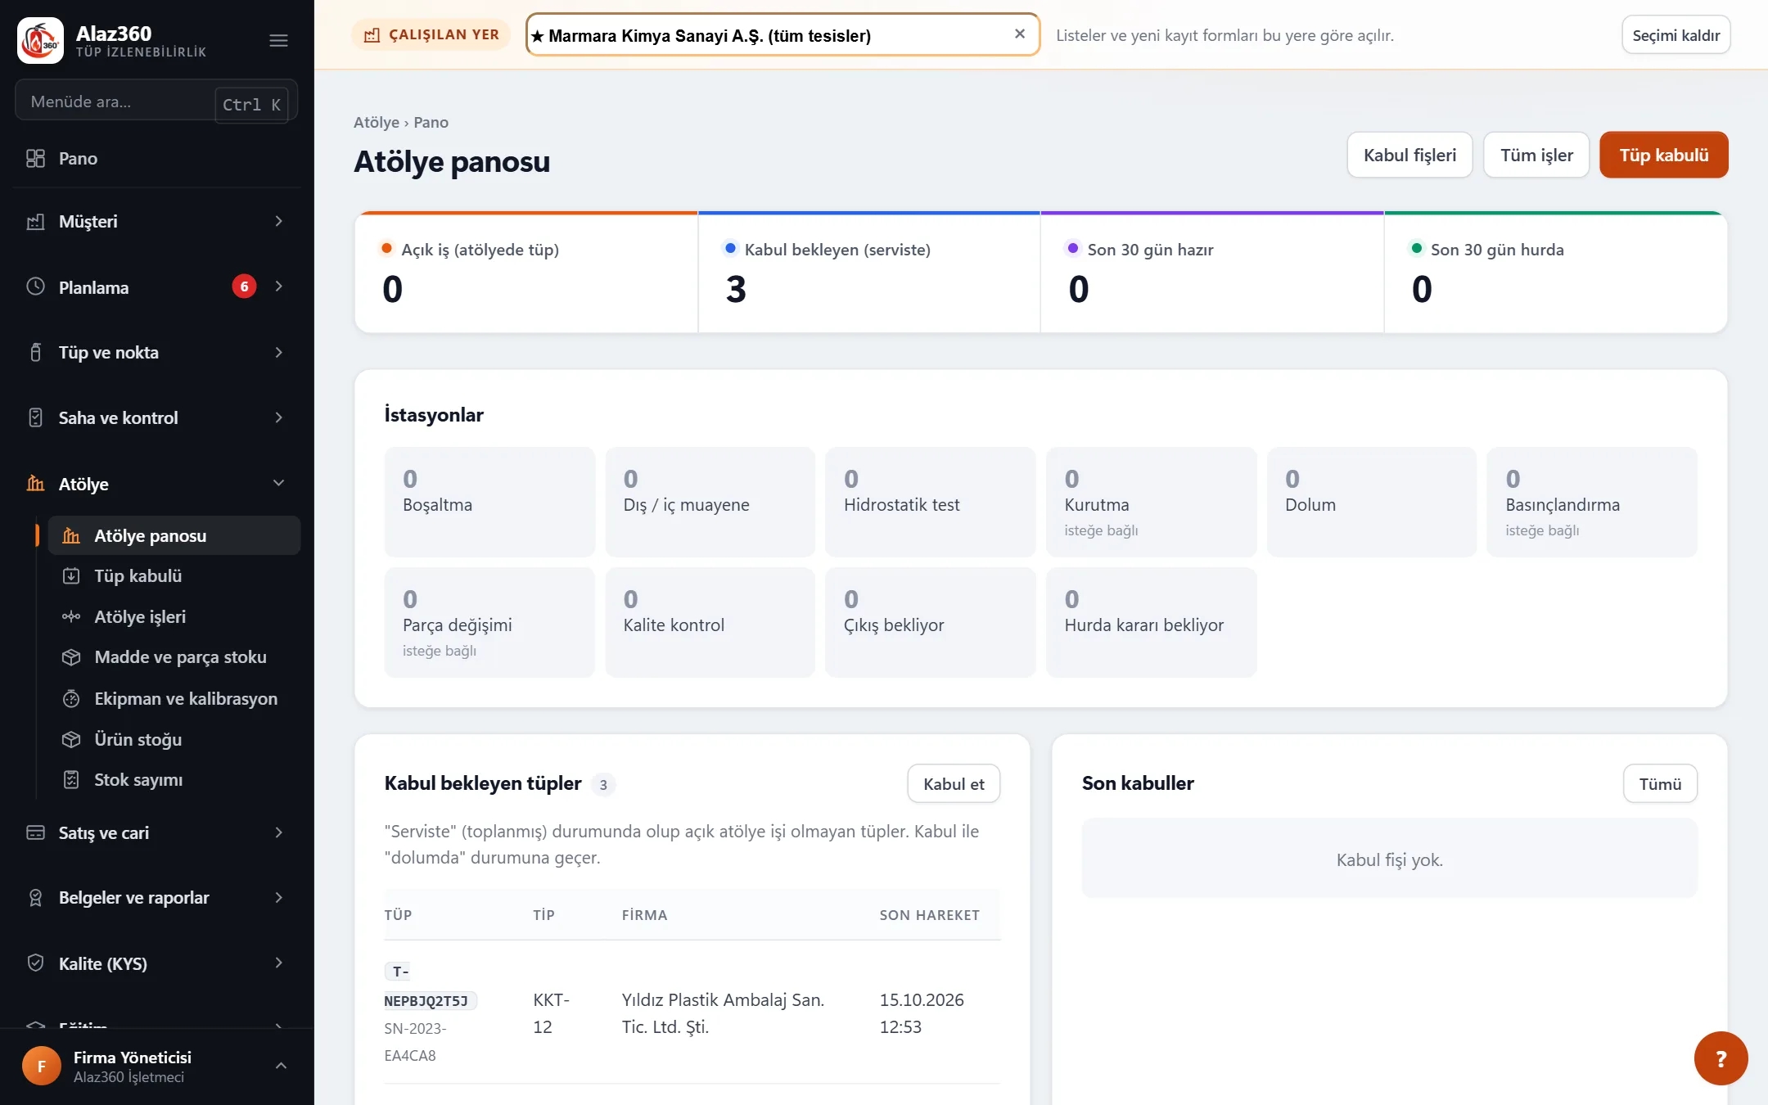Click the Madde ve parça stoku box icon

pos(71,657)
